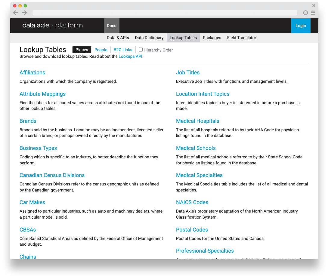Click the browser forward arrow
The width and height of the screenshot is (328, 277).
pos(24,13)
